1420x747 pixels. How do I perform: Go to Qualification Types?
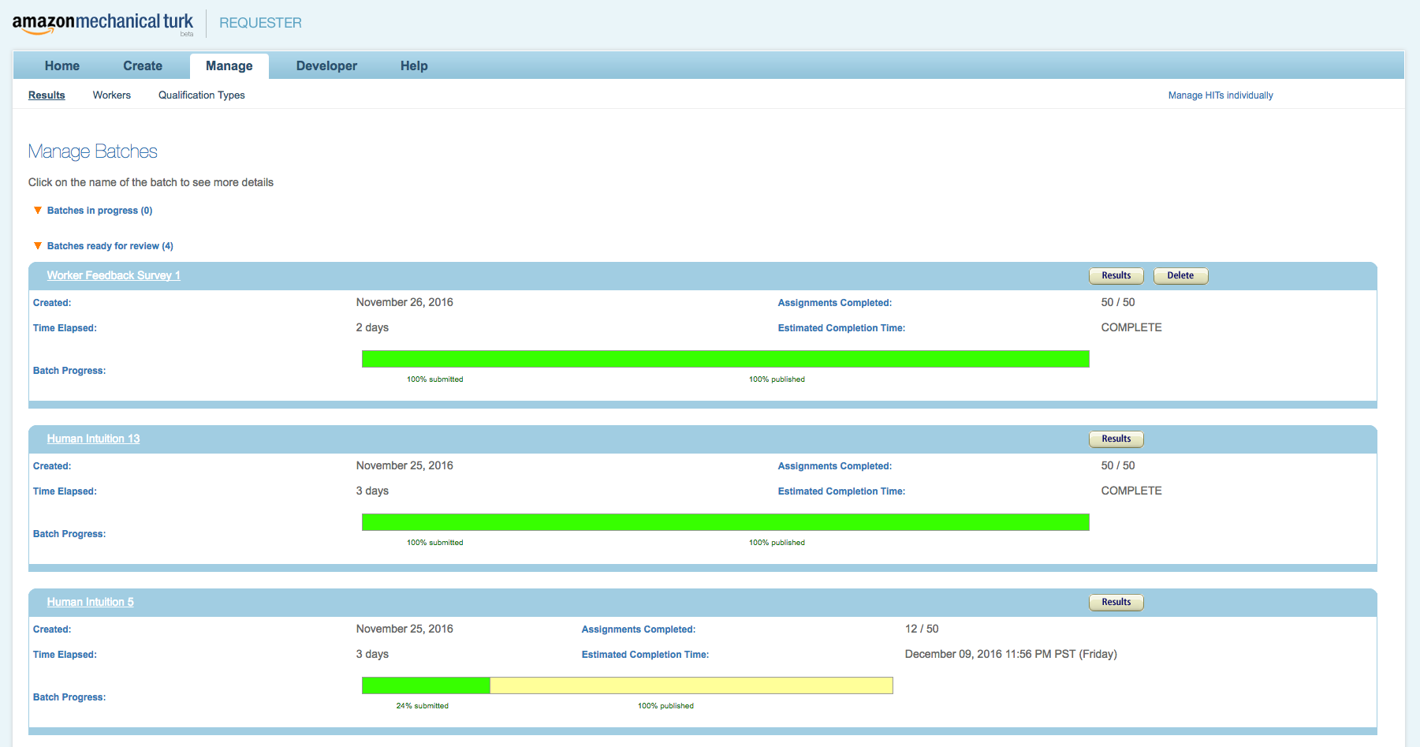coord(201,95)
